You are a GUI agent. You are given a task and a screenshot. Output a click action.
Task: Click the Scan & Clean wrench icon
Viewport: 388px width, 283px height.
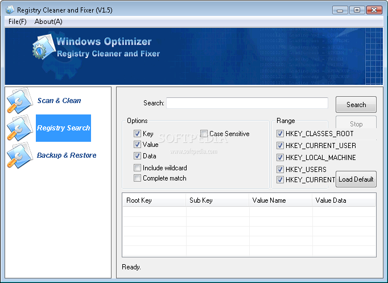[x=20, y=100]
